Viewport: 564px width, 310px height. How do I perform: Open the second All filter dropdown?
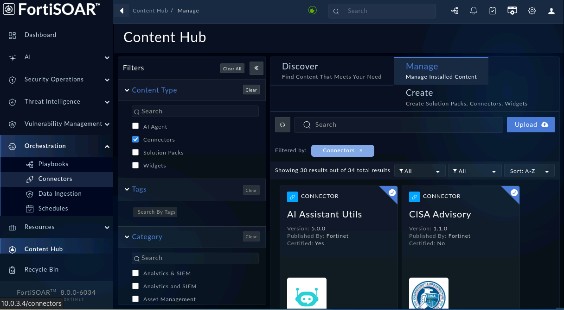coord(475,171)
